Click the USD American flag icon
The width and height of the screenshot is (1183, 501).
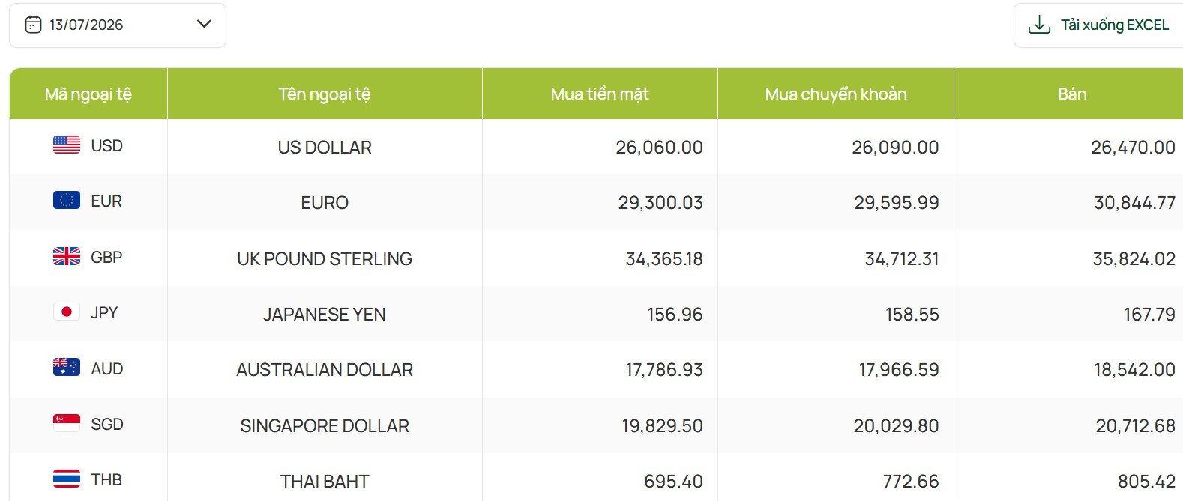(67, 145)
